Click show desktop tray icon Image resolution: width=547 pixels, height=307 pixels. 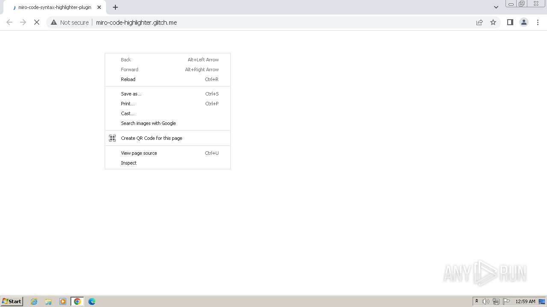pyautogui.click(x=542, y=301)
